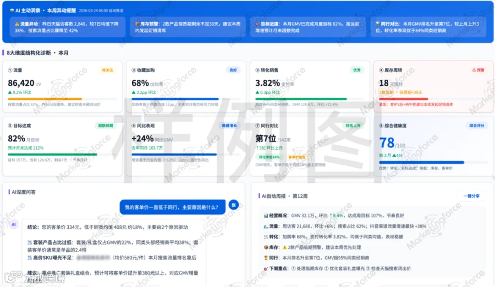Click the 预警 badge on 库存周转 card
The image size is (495, 287).
(x=479, y=70)
